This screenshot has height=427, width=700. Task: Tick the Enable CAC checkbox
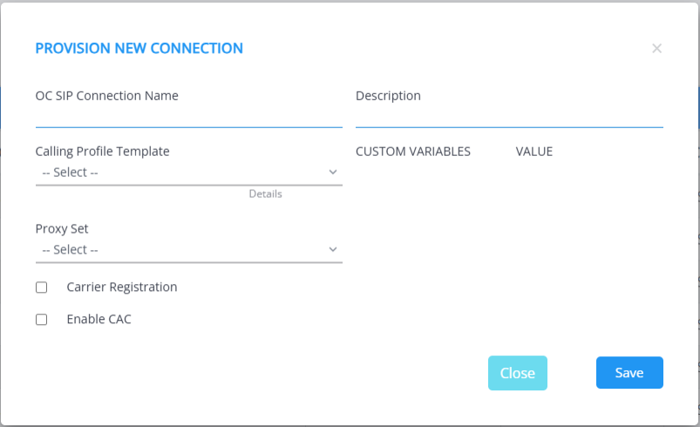41,320
